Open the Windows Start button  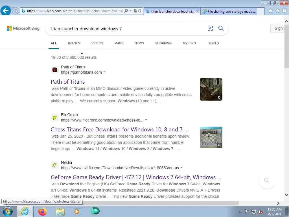point(8,211)
